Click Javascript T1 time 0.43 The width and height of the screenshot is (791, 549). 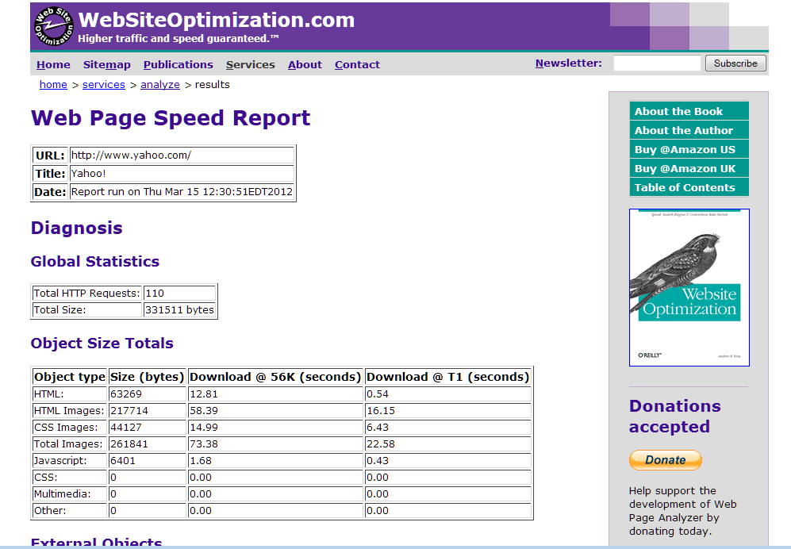coord(448,460)
